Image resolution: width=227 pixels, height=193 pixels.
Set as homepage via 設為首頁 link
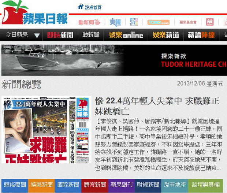93,7
